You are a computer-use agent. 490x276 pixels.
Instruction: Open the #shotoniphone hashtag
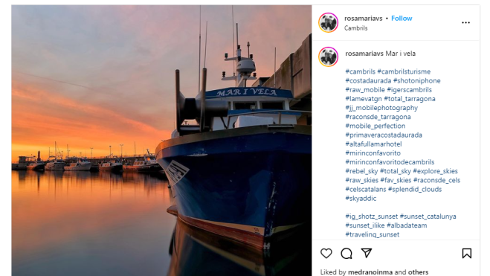point(417,80)
